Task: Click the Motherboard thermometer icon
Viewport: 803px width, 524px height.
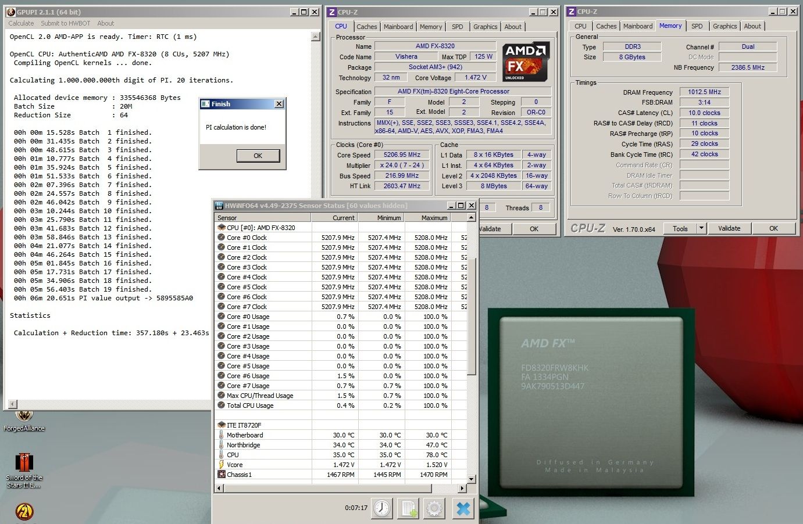Action: [x=221, y=435]
